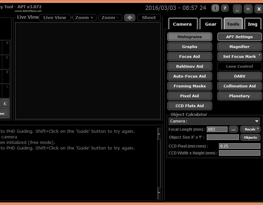Open Bahtinov Aid
The width and height of the screenshot is (263, 205).
190,66
